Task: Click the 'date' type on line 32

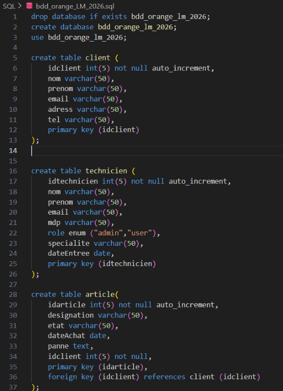Action: coord(98,336)
